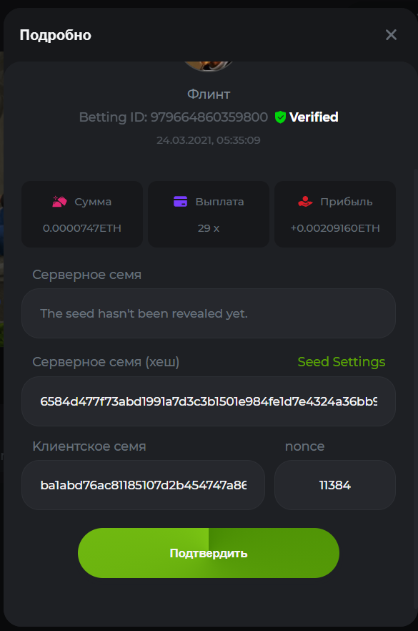
Task: Click the bet timestamp 24.03.2021
Action: click(x=208, y=140)
